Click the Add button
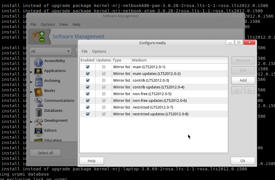The height and width of the screenshot is (180, 275). point(243,80)
